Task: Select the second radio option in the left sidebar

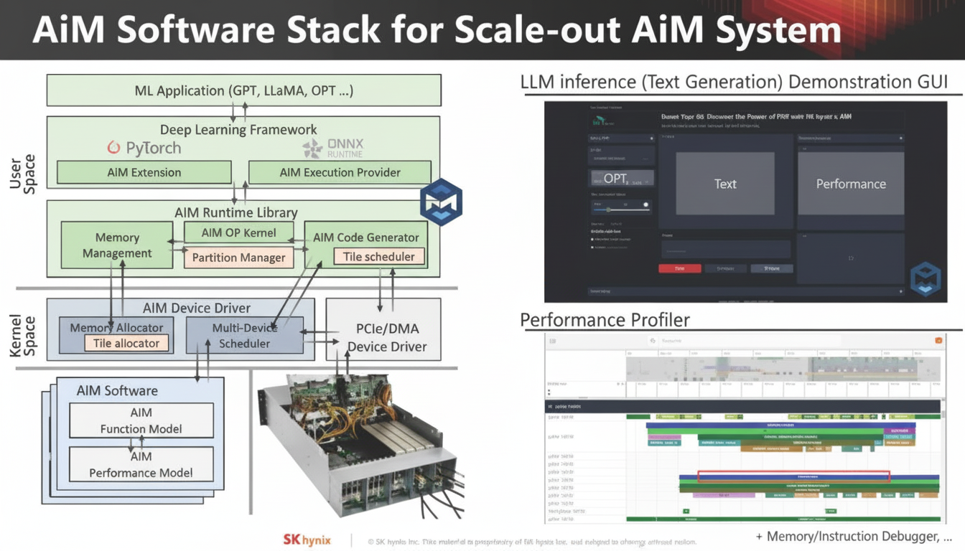Action: click(x=593, y=248)
